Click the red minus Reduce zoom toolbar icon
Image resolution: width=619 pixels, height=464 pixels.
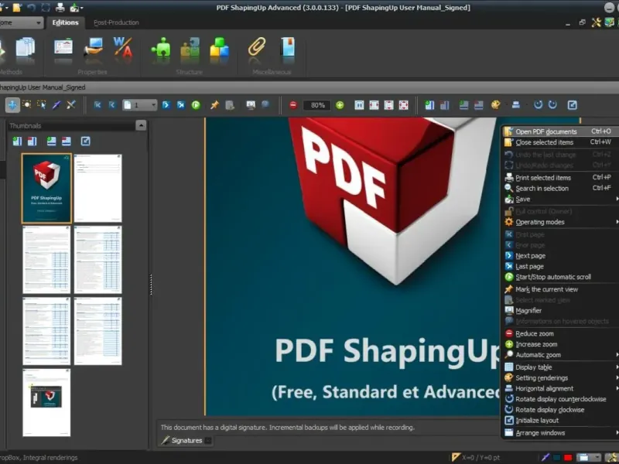coord(293,105)
